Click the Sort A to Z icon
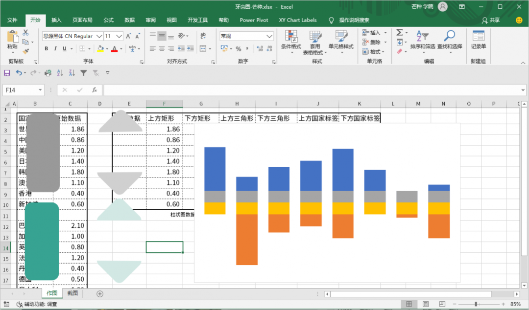 click(x=60, y=73)
